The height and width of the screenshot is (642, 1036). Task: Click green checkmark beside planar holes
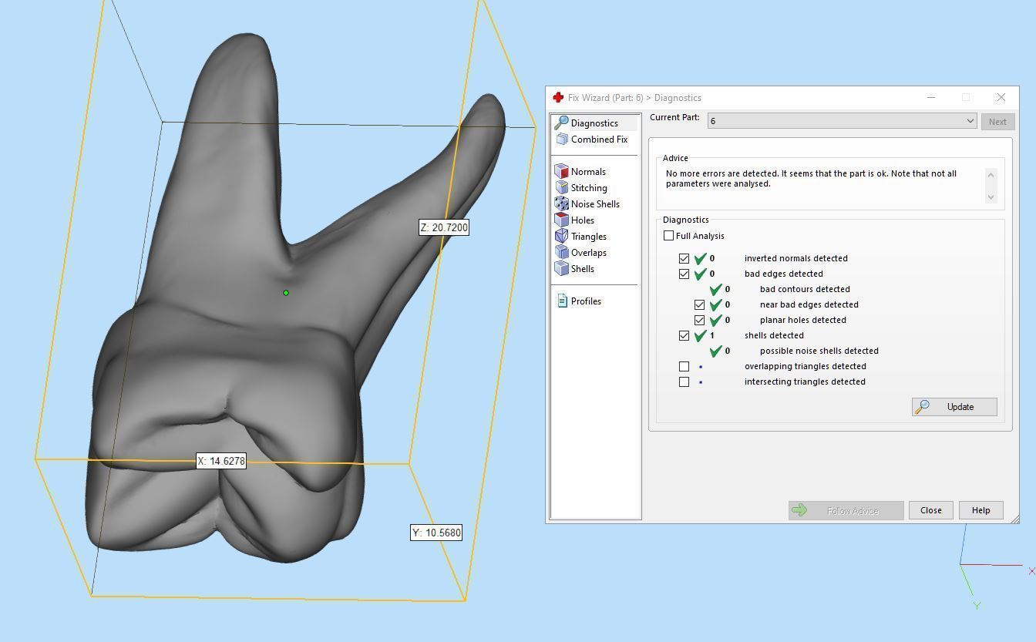tap(716, 320)
